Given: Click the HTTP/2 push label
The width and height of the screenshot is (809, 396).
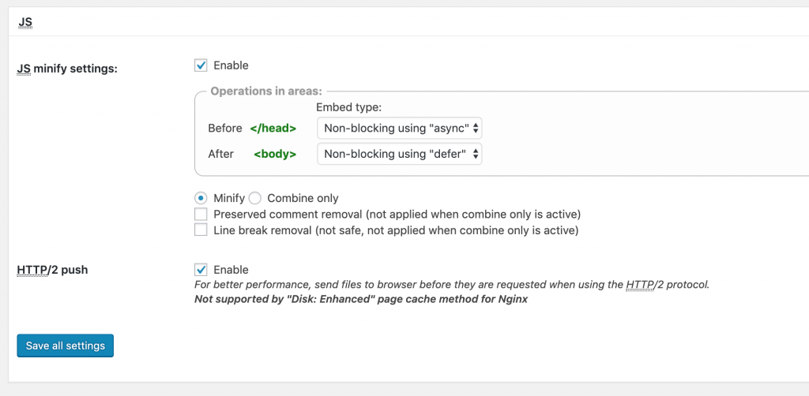Looking at the screenshot, I should 52,270.
